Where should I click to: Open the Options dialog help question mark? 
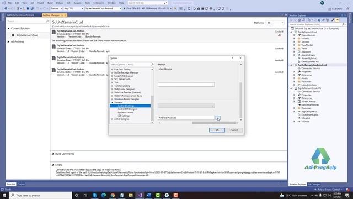232,58
